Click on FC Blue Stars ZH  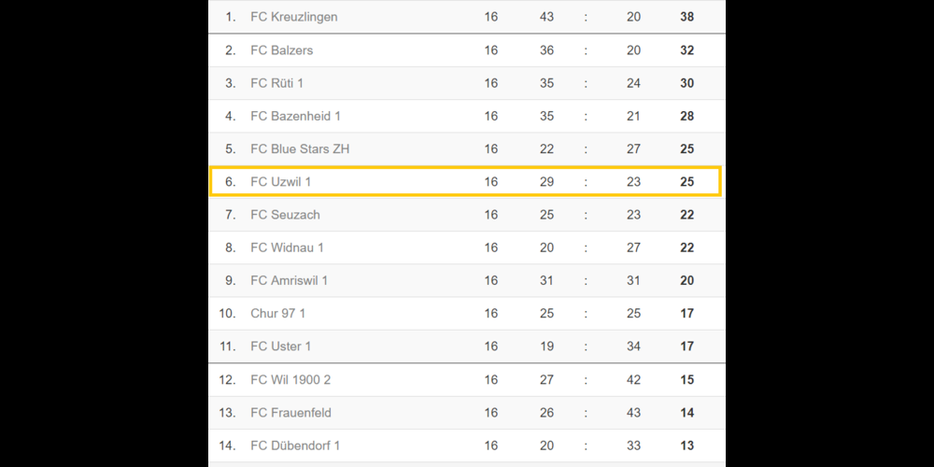pyautogui.click(x=300, y=149)
